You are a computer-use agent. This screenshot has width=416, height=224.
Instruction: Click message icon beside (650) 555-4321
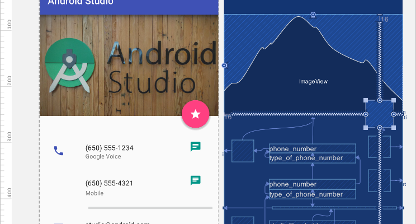pos(196,180)
